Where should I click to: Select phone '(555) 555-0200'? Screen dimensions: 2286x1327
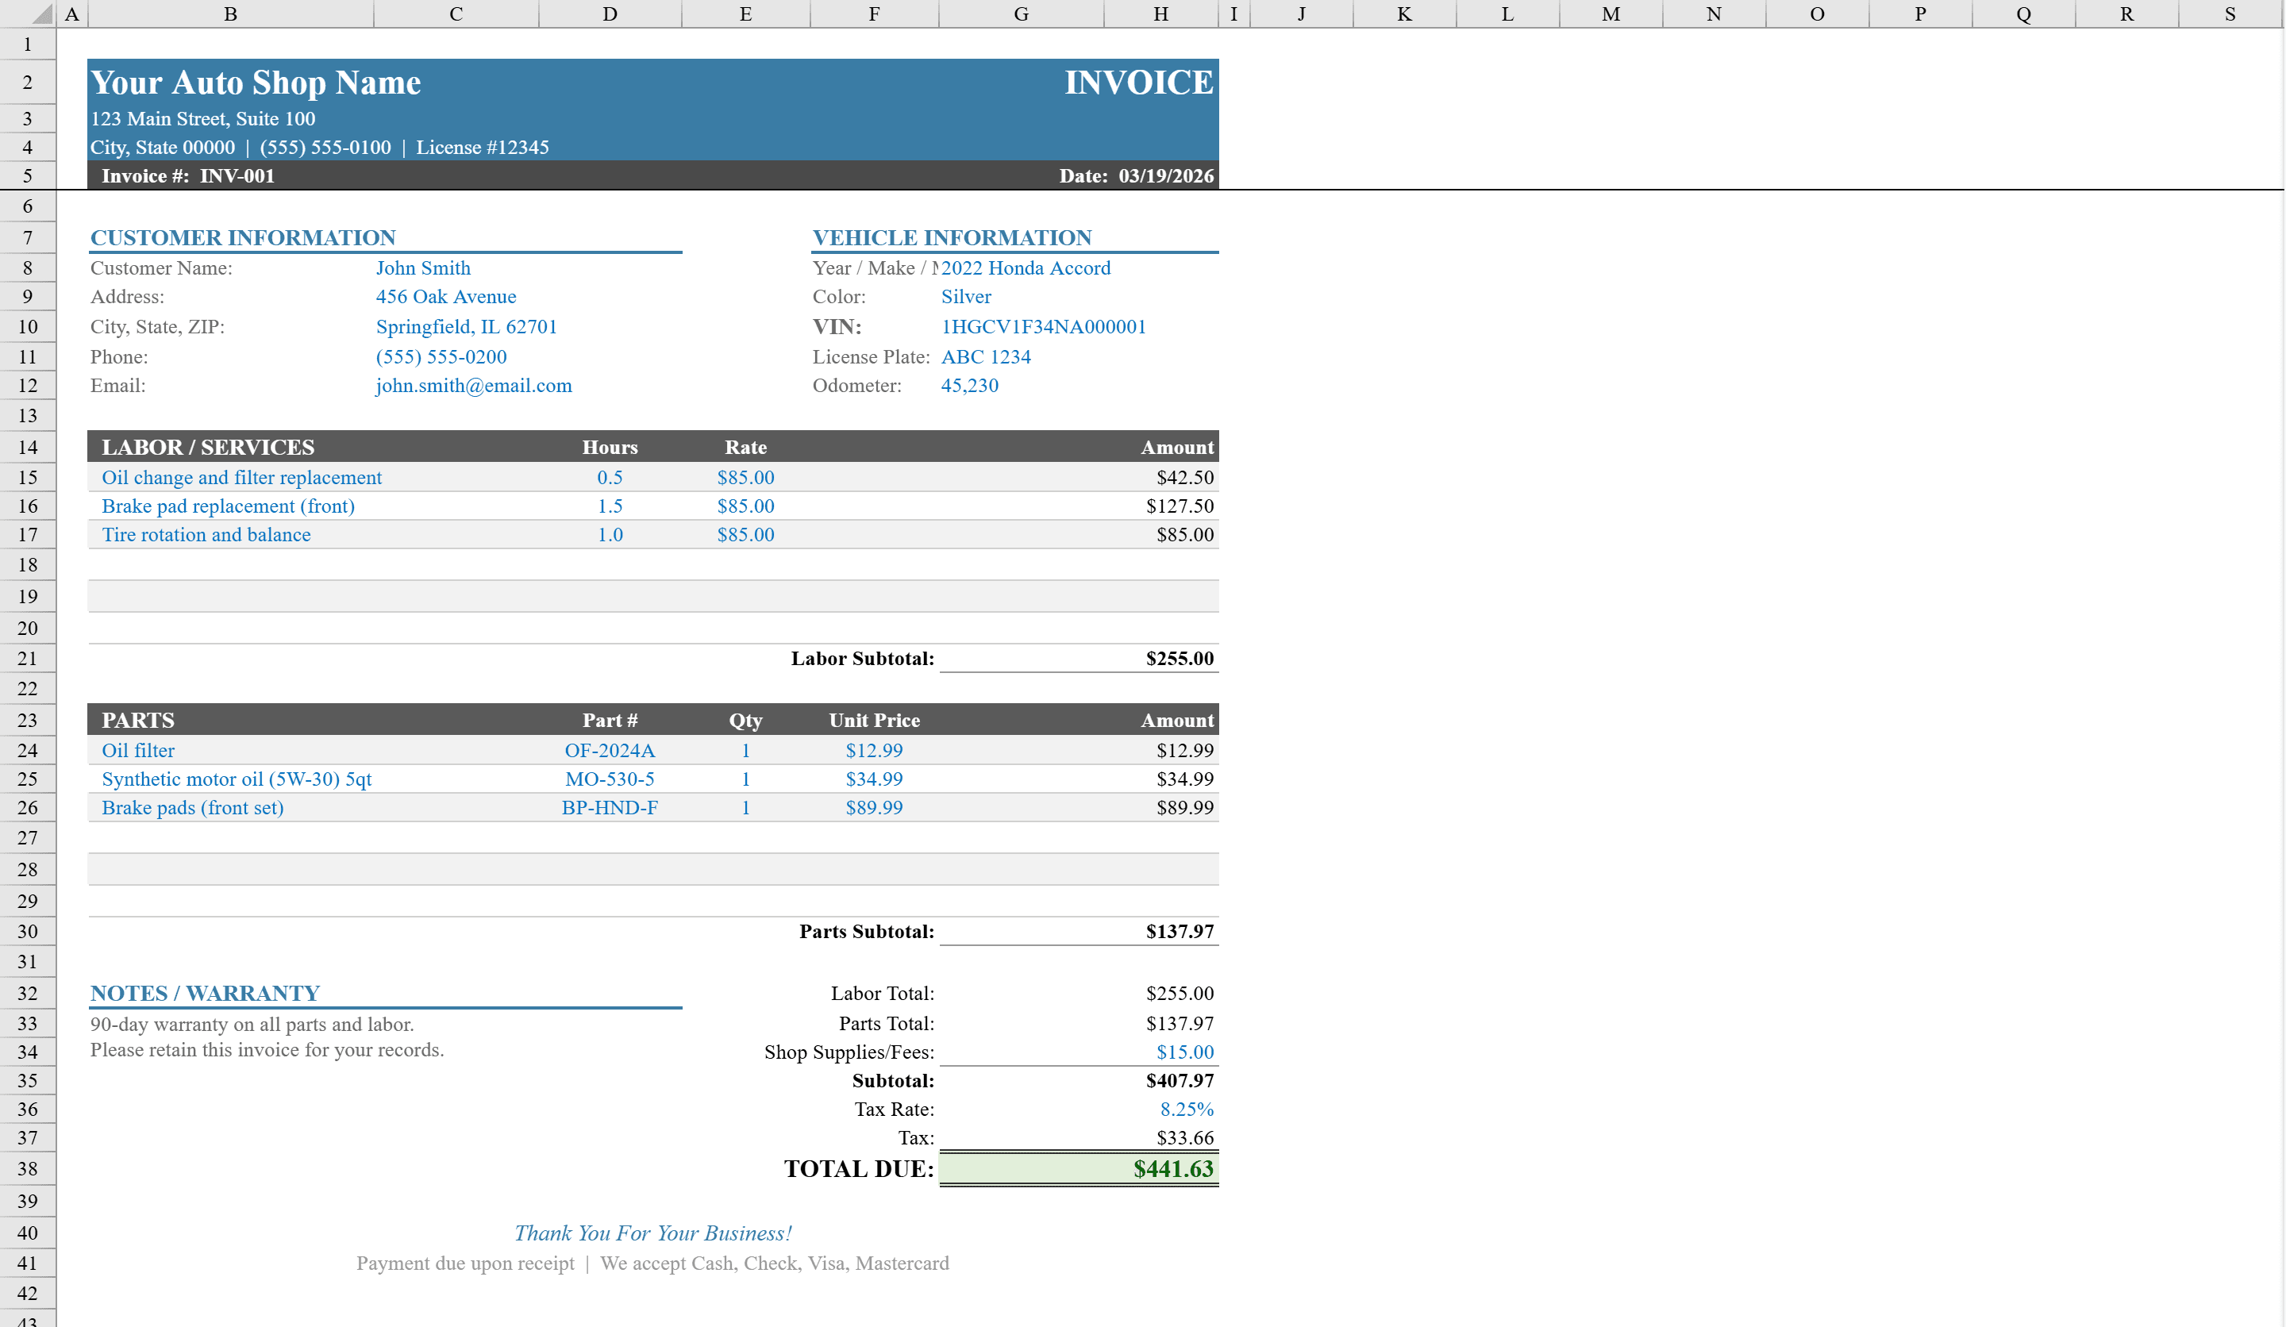[x=442, y=356]
